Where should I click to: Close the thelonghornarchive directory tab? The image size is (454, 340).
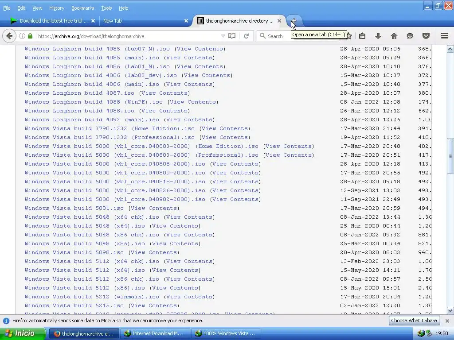coord(279,21)
